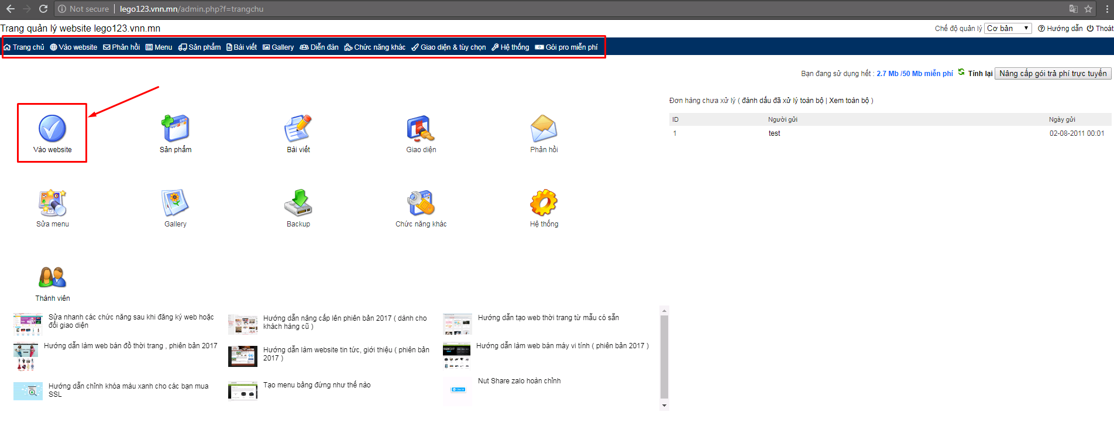Image resolution: width=1114 pixels, height=436 pixels.
Task: Open guide Sửa nhanh các chức năng
Action: (131, 321)
